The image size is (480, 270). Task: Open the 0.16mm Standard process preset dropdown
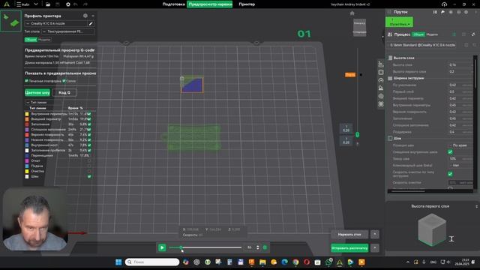coord(421,45)
